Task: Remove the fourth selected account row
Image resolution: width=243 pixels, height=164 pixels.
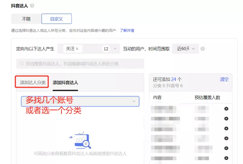Action: pyautogui.click(x=226, y=138)
